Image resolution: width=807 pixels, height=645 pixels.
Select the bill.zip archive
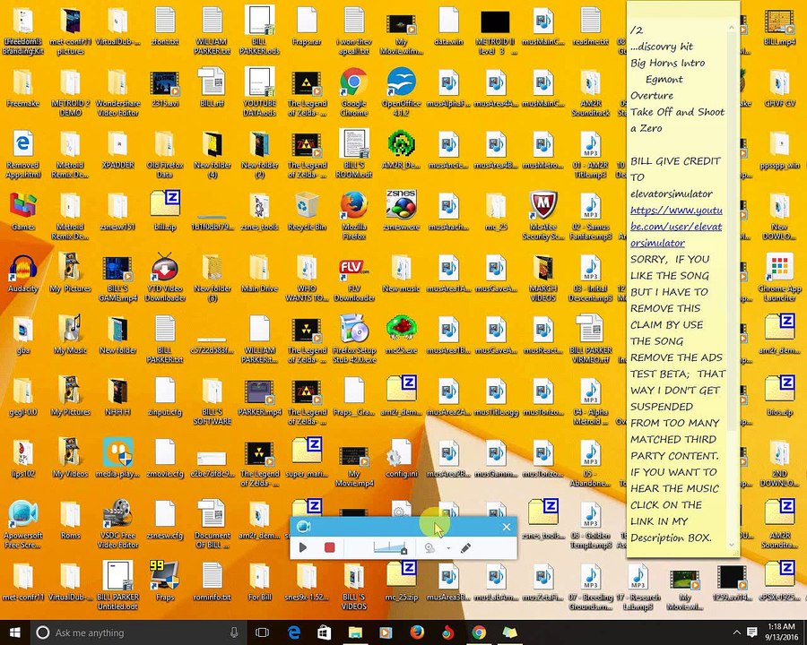(x=165, y=211)
